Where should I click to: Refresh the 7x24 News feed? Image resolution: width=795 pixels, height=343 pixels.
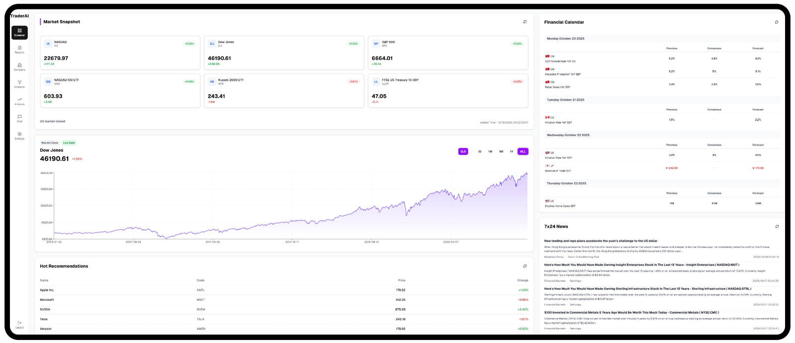coord(777,227)
